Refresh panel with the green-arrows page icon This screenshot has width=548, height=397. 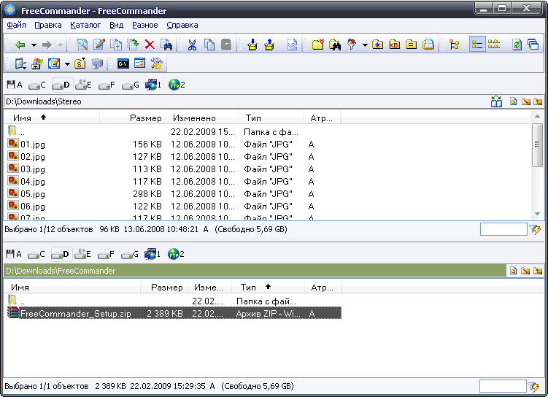point(517,45)
